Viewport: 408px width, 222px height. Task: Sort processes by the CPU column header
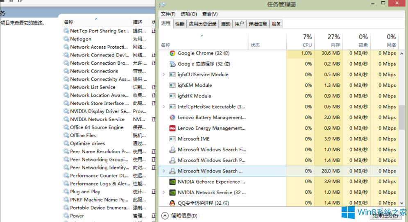[x=307, y=41]
